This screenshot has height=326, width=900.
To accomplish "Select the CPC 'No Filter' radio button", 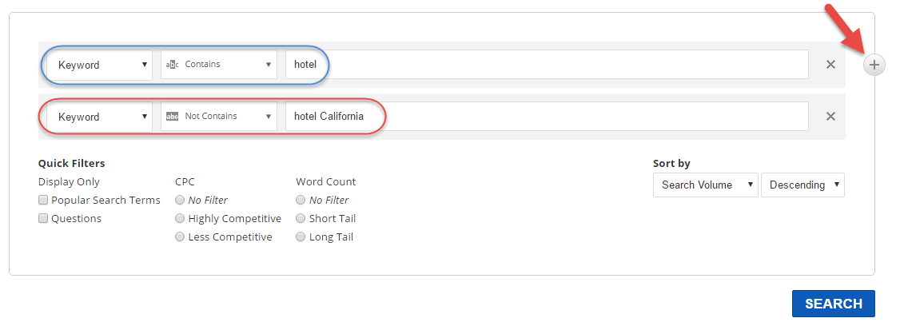I will (181, 201).
